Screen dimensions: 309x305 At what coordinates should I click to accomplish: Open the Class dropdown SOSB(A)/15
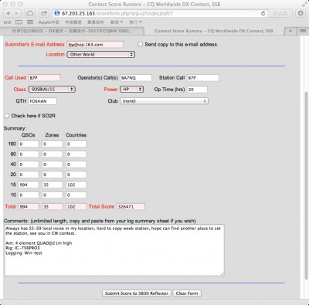tap(52, 90)
